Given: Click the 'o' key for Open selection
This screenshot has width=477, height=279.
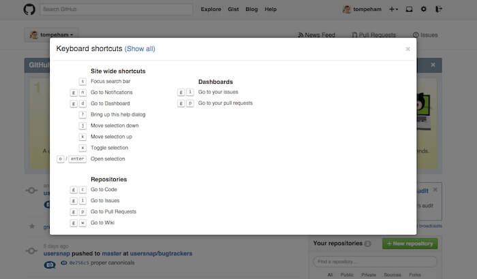Looking at the screenshot, I should coord(61,159).
